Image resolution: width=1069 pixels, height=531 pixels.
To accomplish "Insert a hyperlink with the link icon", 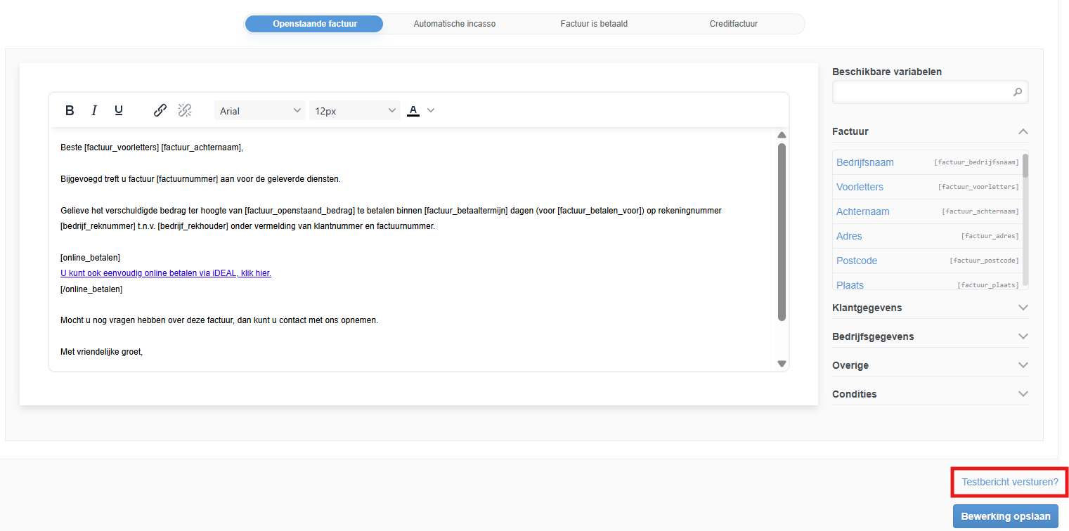I will 160,110.
